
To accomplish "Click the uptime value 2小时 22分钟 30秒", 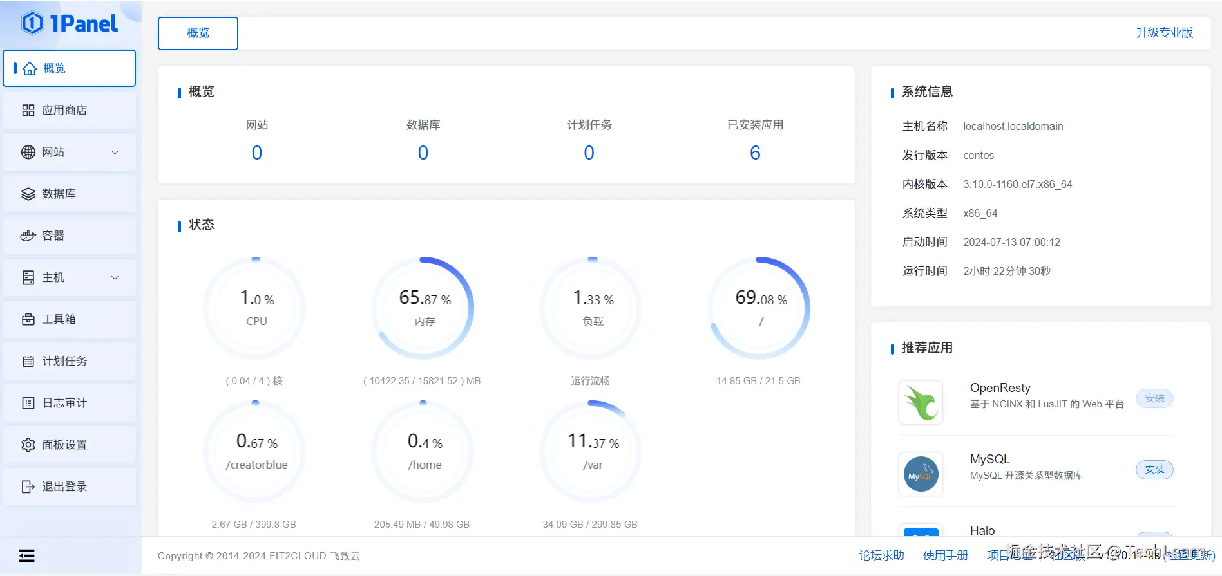I will (1007, 271).
